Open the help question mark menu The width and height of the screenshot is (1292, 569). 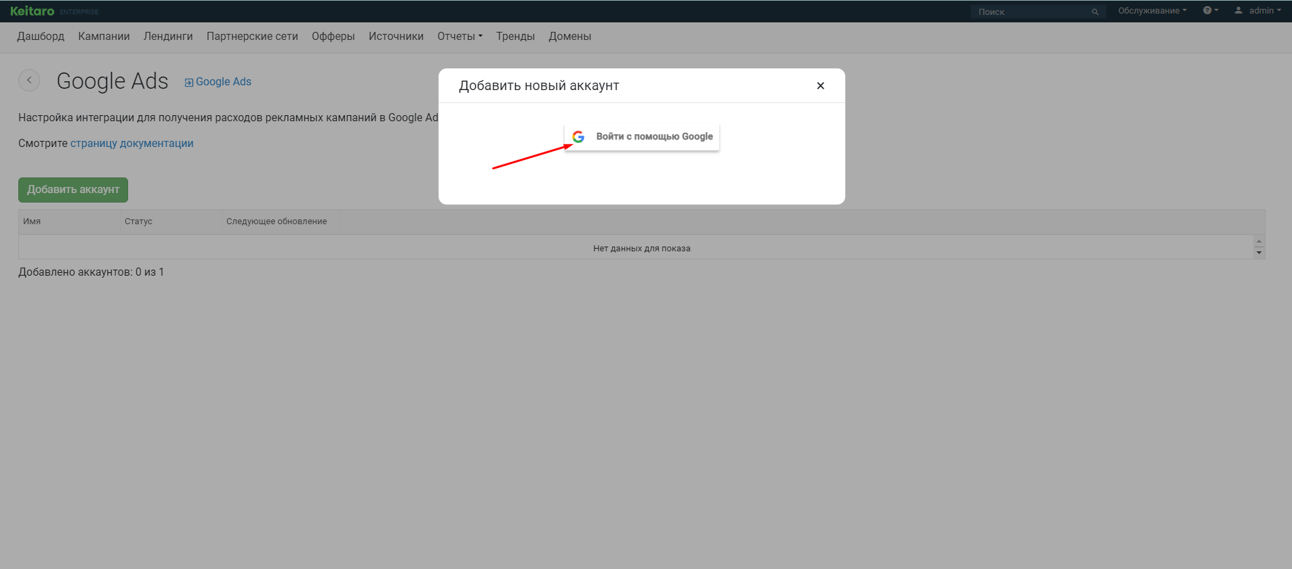tap(1210, 11)
